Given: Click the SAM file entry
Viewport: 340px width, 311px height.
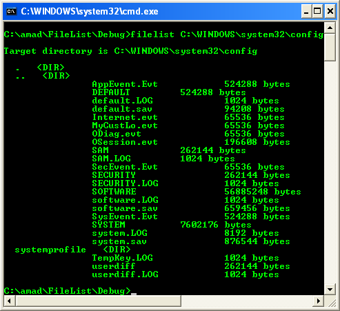Looking at the screenshot, I should coord(100,150).
